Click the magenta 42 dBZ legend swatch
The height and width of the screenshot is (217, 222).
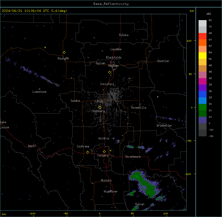[202, 81]
